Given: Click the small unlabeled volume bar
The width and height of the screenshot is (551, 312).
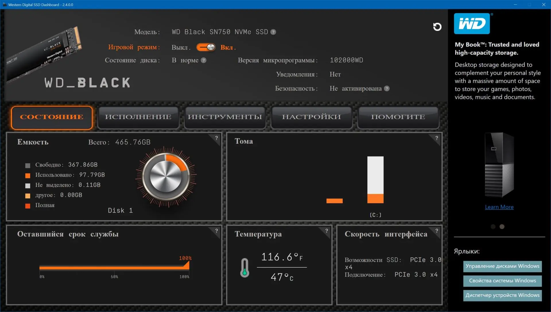Looking at the screenshot, I should (335, 201).
